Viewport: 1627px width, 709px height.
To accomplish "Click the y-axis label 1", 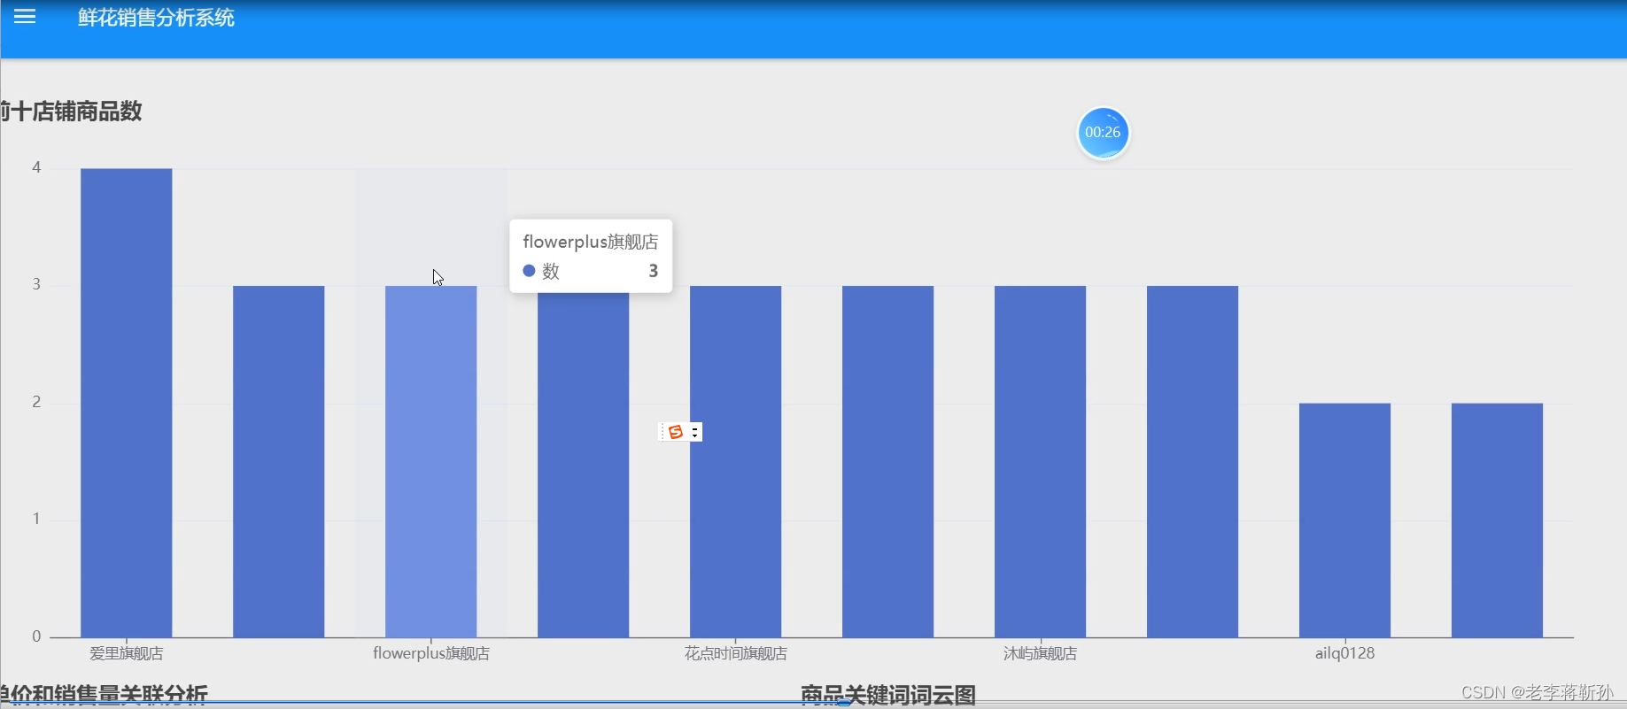I will pos(36,519).
